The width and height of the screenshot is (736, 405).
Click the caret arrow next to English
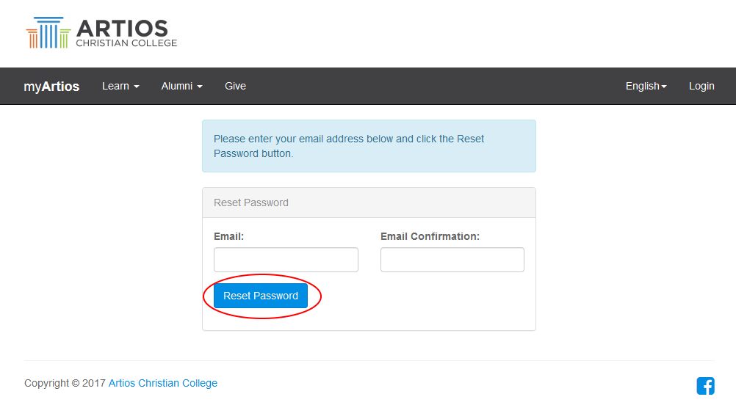pos(664,87)
